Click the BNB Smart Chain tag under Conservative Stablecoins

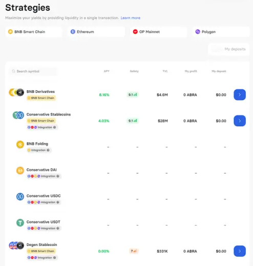pyautogui.click(x=41, y=121)
